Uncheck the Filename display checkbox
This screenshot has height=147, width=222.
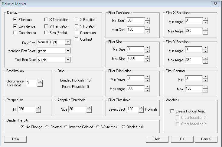(x=15, y=20)
